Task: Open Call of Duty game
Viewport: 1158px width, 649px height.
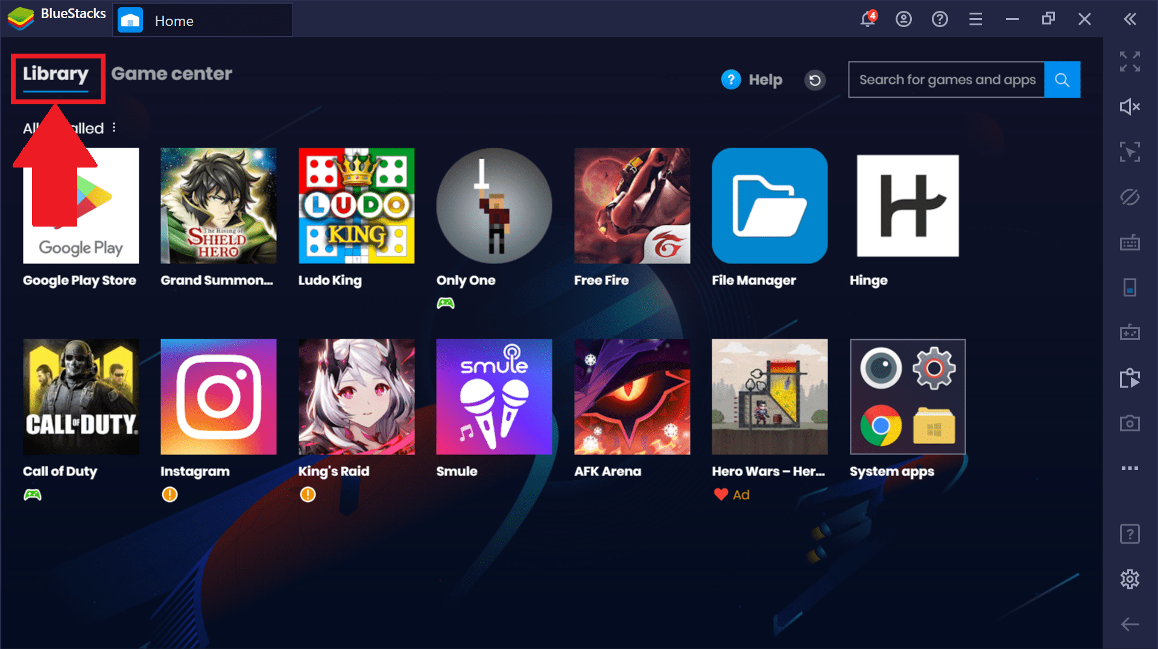Action: point(81,397)
